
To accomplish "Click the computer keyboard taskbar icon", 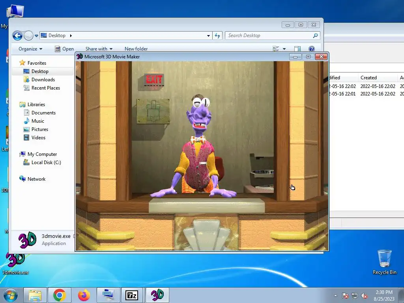I will click(x=108, y=295).
